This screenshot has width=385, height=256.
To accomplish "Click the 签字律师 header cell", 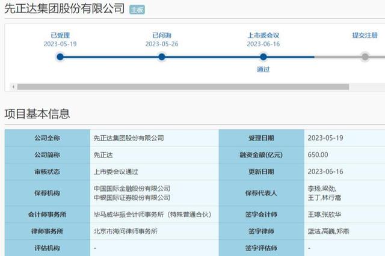I will tap(261, 231).
